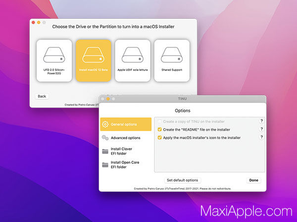This screenshot has width=297, height=222.
Task: Pick the Shared Support drive card
Action: pos(172,61)
